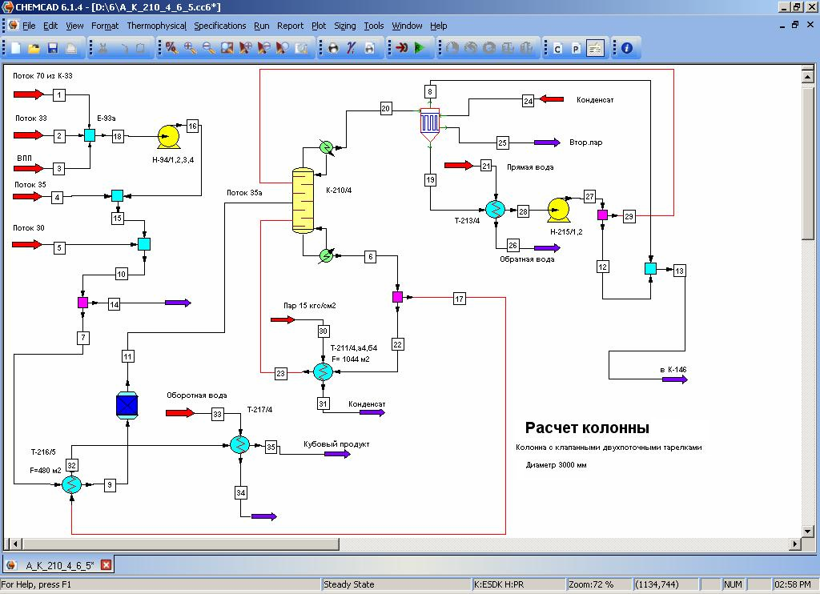820x594 pixels.
Task: Select the column reboiler icon near stream 6
Action: click(327, 255)
